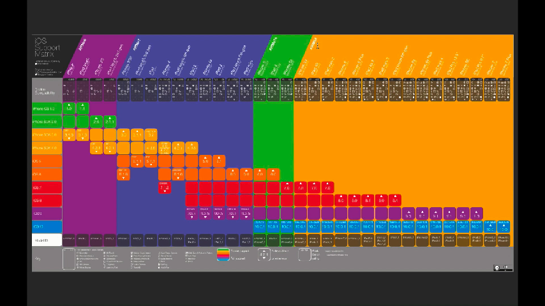Select the 'iPhone OS 1.2' row label
Image resolution: width=545 pixels, height=306 pixels.
pos(47,109)
